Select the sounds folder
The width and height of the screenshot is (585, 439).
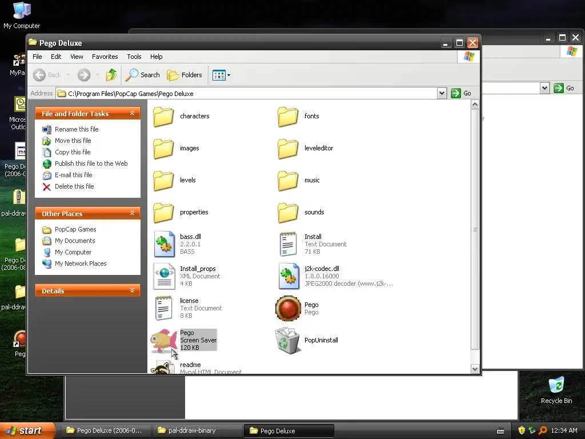click(x=300, y=213)
